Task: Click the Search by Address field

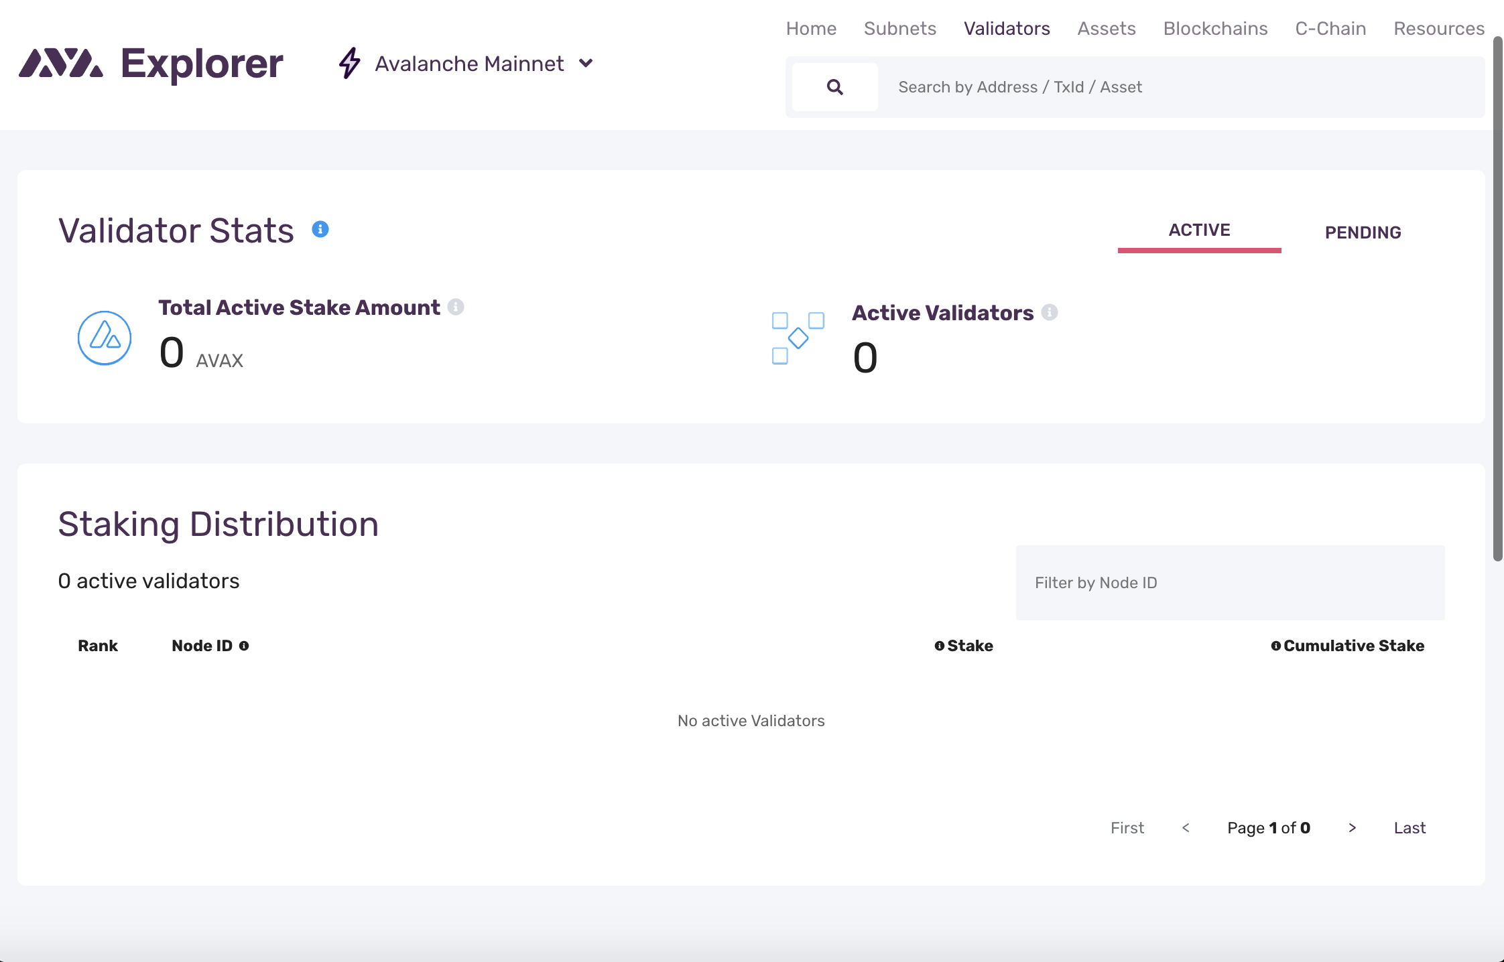Action: tap(1072, 86)
